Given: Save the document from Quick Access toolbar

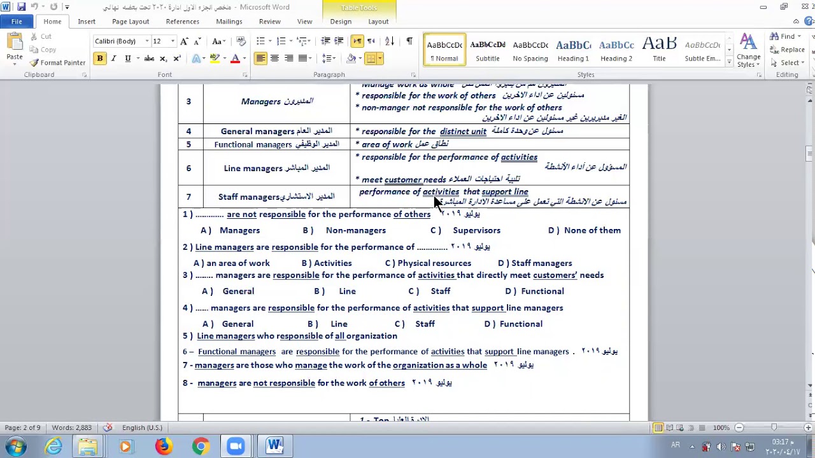Looking at the screenshot, I should [x=21, y=7].
